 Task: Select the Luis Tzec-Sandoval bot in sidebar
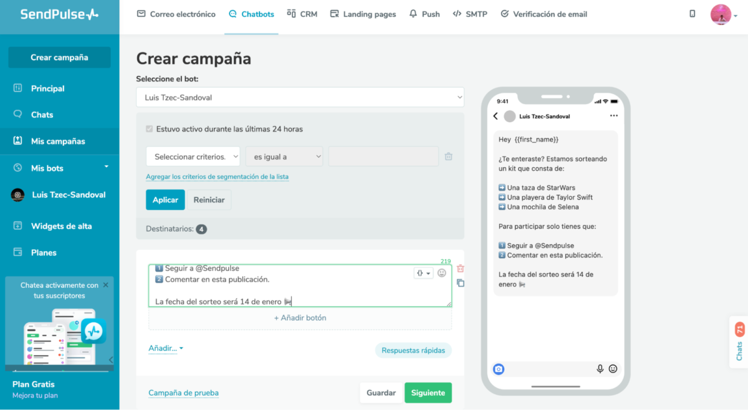[x=59, y=195]
